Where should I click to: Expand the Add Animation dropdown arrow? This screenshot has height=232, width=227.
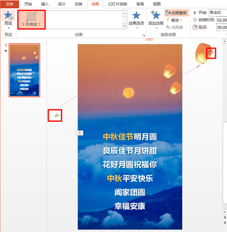pyautogui.click(x=157, y=28)
